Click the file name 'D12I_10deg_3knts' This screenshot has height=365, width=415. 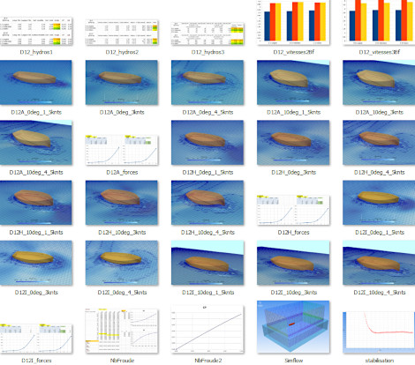293,293
